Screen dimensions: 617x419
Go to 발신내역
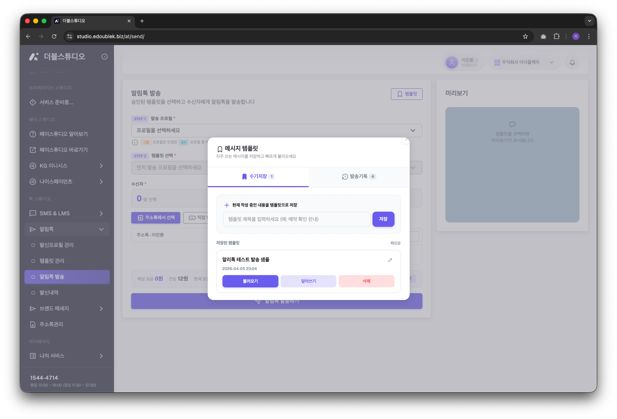click(x=67, y=293)
